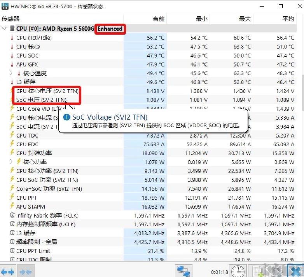This screenshot has width=304, height=277.
Task: Open the remote network monitoring icon
Action: [x=183, y=272]
